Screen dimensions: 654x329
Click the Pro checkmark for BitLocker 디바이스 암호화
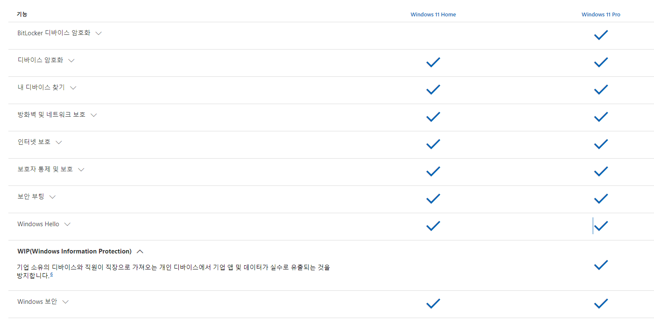pyautogui.click(x=601, y=35)
